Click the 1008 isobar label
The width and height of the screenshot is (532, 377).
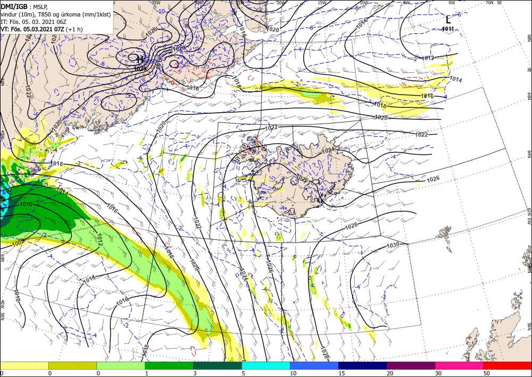pos(18,242)
